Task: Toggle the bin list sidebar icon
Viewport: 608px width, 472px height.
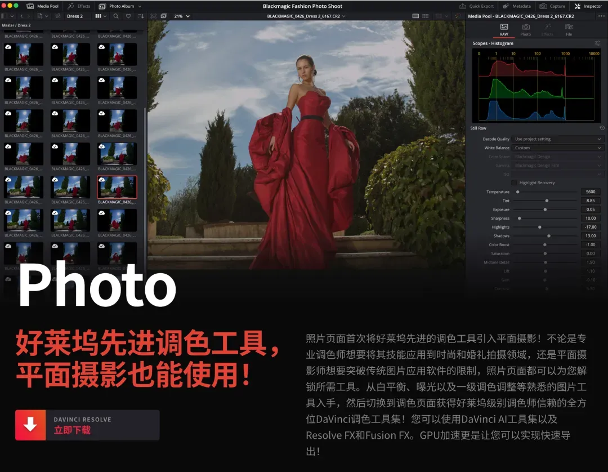Action: pos(3,16)
